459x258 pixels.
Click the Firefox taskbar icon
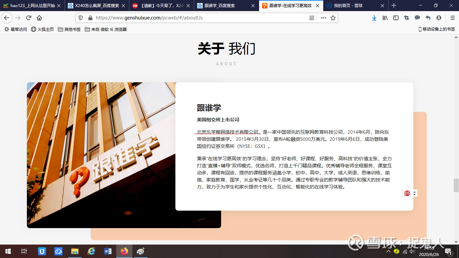[124, 251]
